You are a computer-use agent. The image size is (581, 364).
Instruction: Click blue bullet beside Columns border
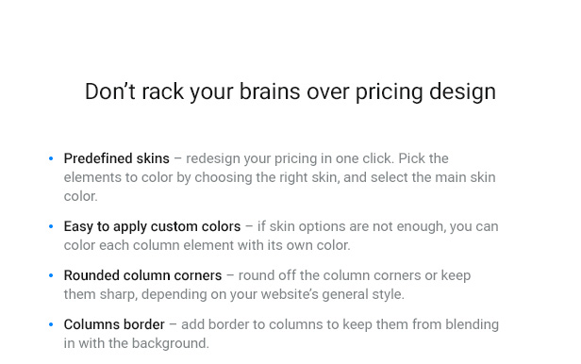tap(51, 324)
